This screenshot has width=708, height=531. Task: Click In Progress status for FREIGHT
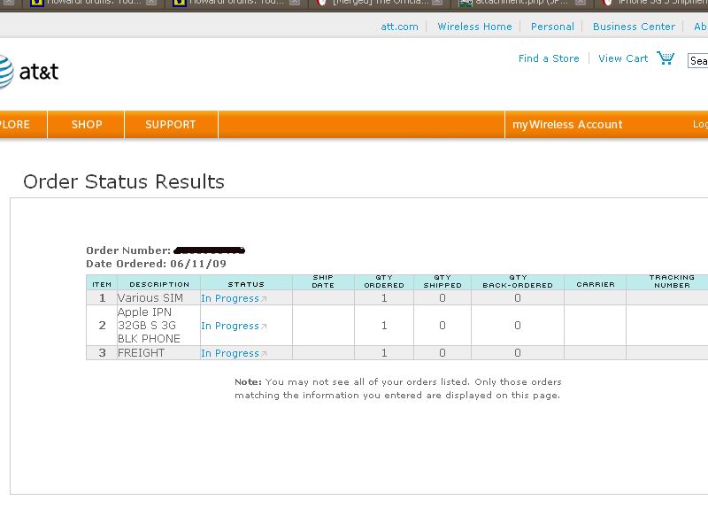pos(230,353)
